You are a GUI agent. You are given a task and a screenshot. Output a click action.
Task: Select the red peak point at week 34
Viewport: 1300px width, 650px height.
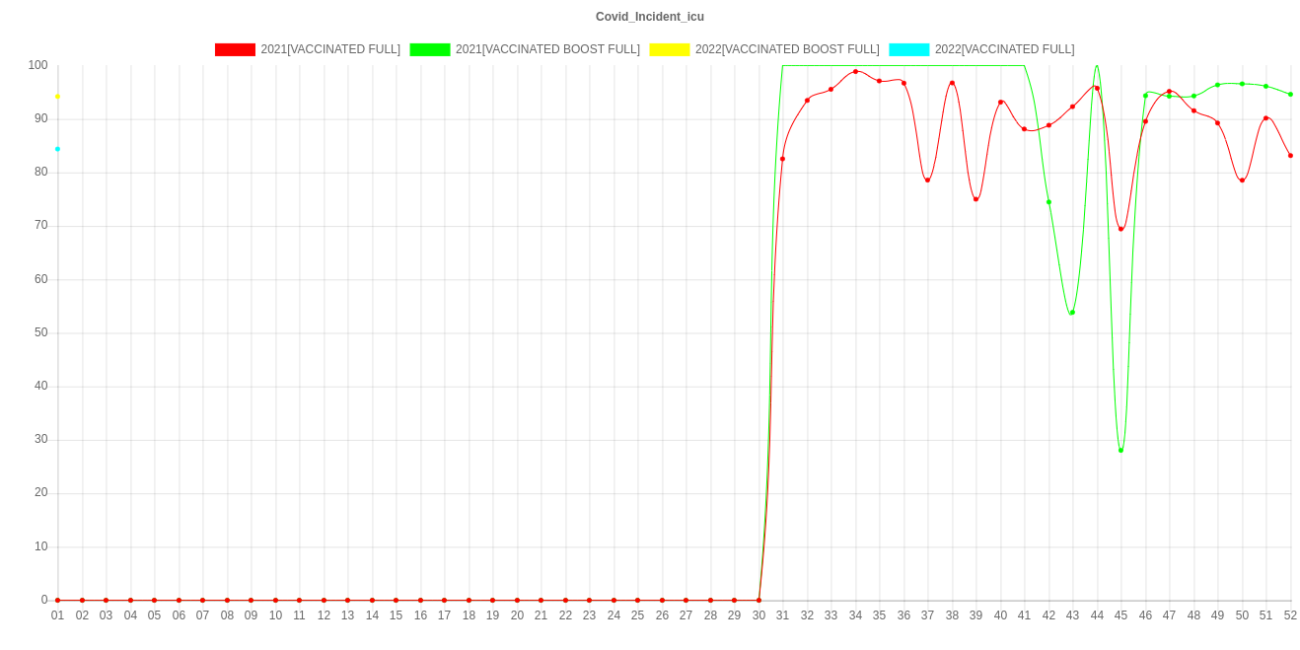[x=855, y=71]
